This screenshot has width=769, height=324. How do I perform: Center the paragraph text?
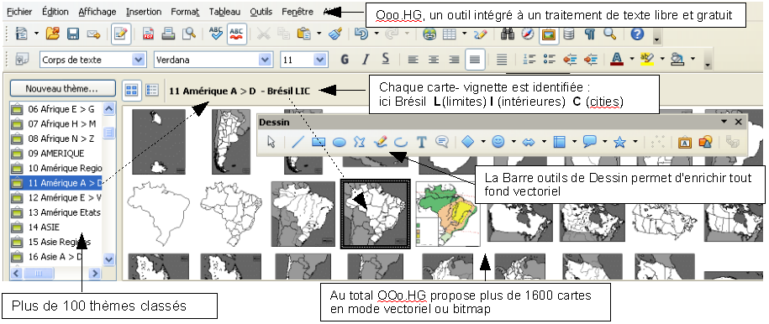click(x=434, y=60)
